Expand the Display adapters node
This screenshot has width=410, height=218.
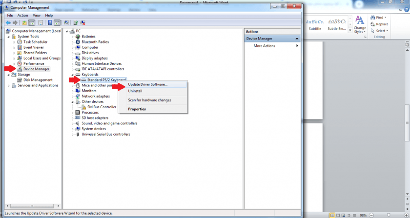[73, 58]
